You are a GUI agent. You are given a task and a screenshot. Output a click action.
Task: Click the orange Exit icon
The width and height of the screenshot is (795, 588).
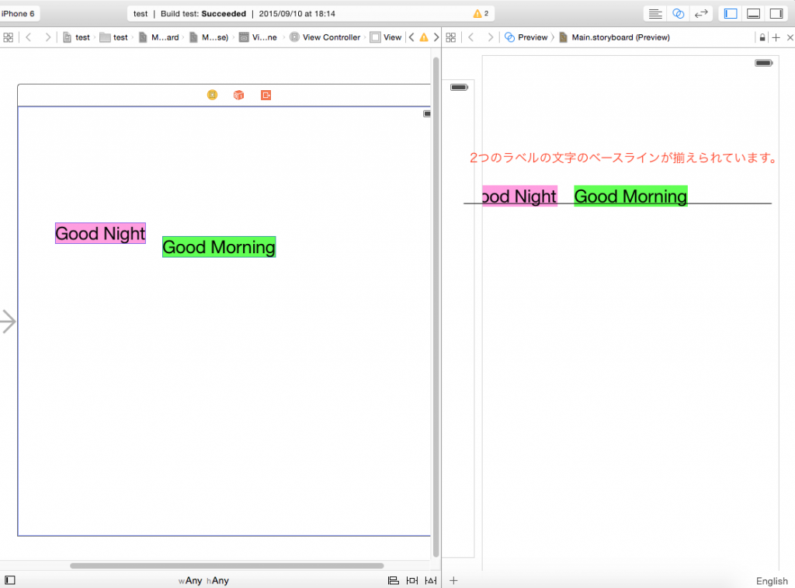266,95
